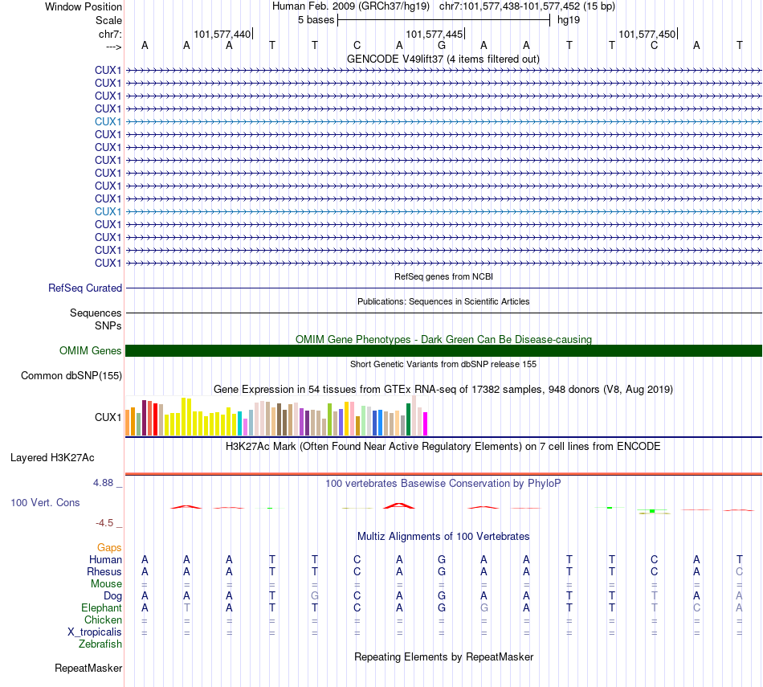Viewport: 763px width, 687px height.
Task: Select the X_tropicalis alignment row label
Action: point(95,632)
